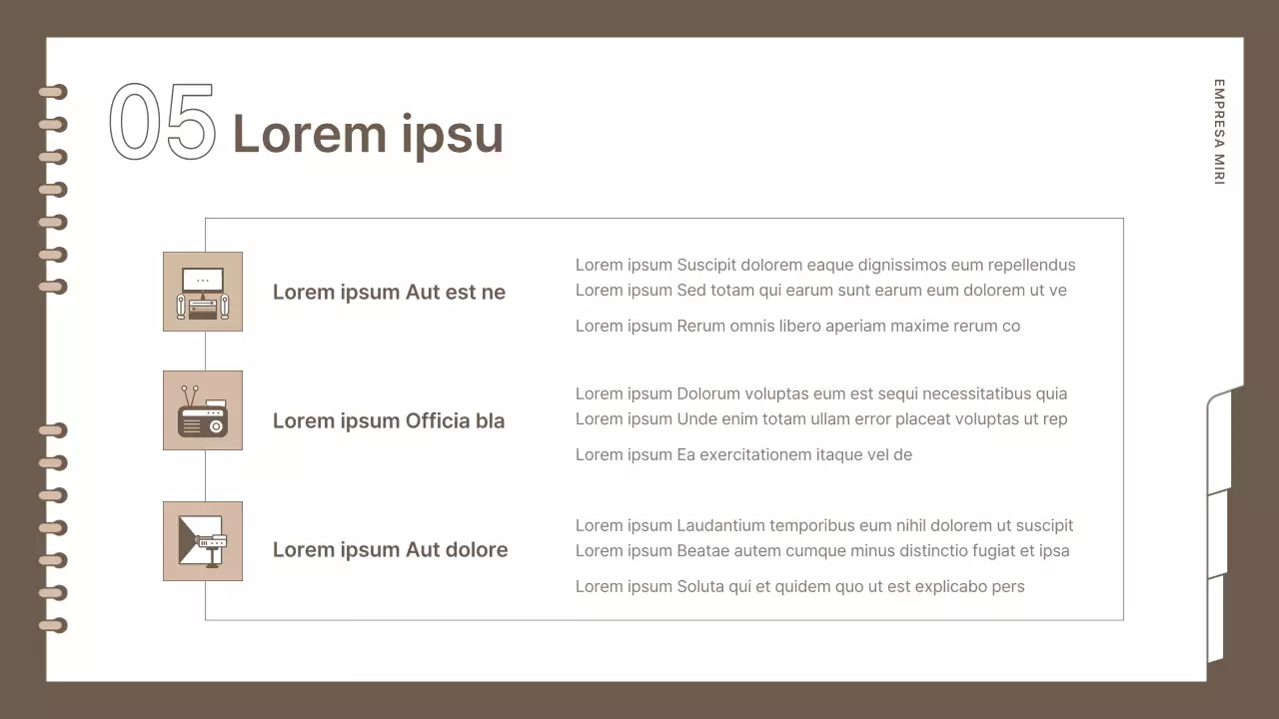
Task: Select the line 'Dolorum voluptas eum est'
Action: point(820,393)
